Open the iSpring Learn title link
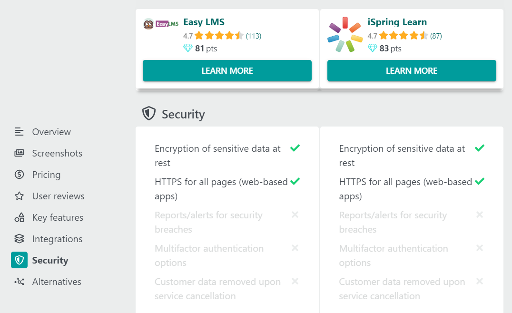The height and width of the screenshot is (313, 512). (x=397, y=22)
